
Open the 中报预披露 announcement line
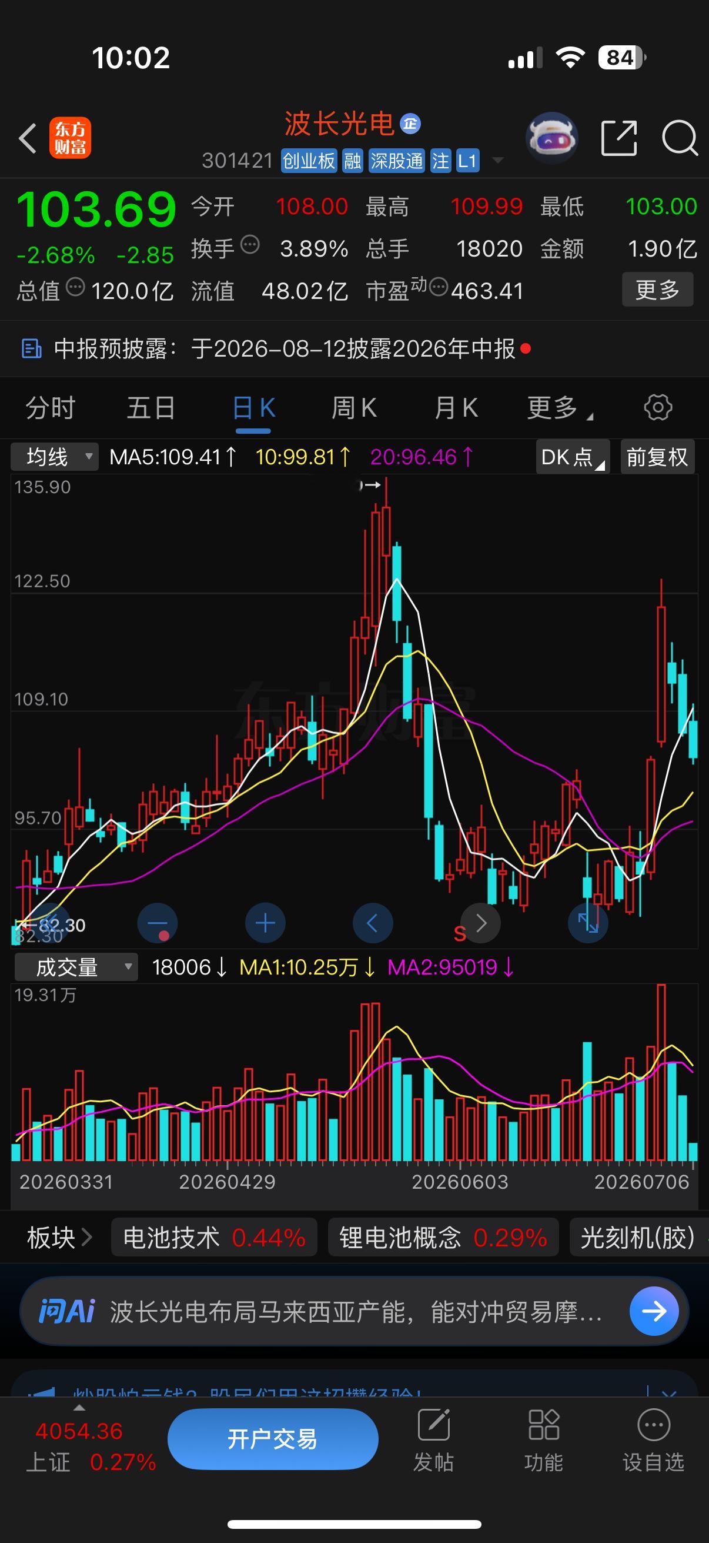(354, 348)
